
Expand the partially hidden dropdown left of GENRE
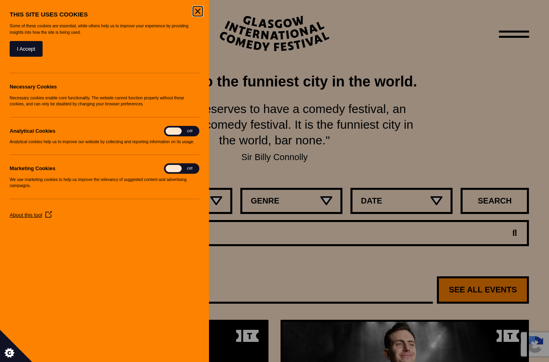click(220, 201)
